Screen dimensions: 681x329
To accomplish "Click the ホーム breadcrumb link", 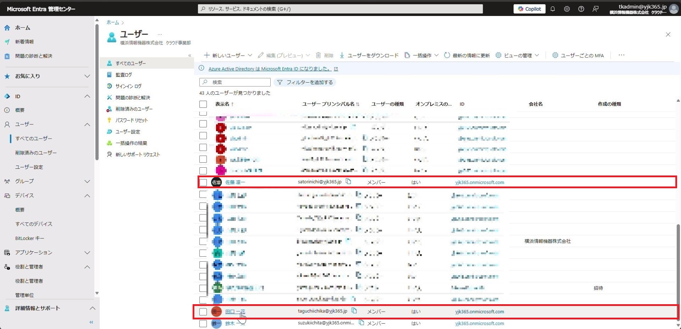I will tap(113, 22).
